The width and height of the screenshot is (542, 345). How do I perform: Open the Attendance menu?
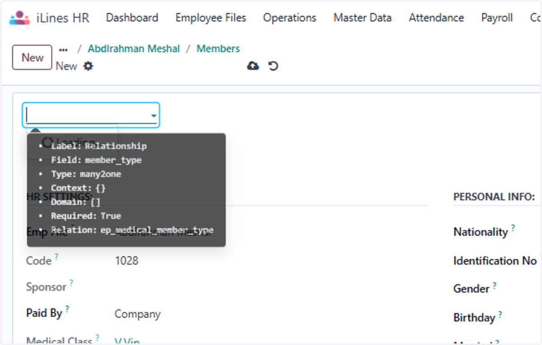tap(436, 18)
